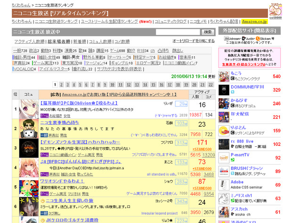Image resolution: width=292 pixels, height=223 pixels.
Task: Open the Amazon.co.jp ad banner link
Action: pyautogui.click(x=119, y=95)
